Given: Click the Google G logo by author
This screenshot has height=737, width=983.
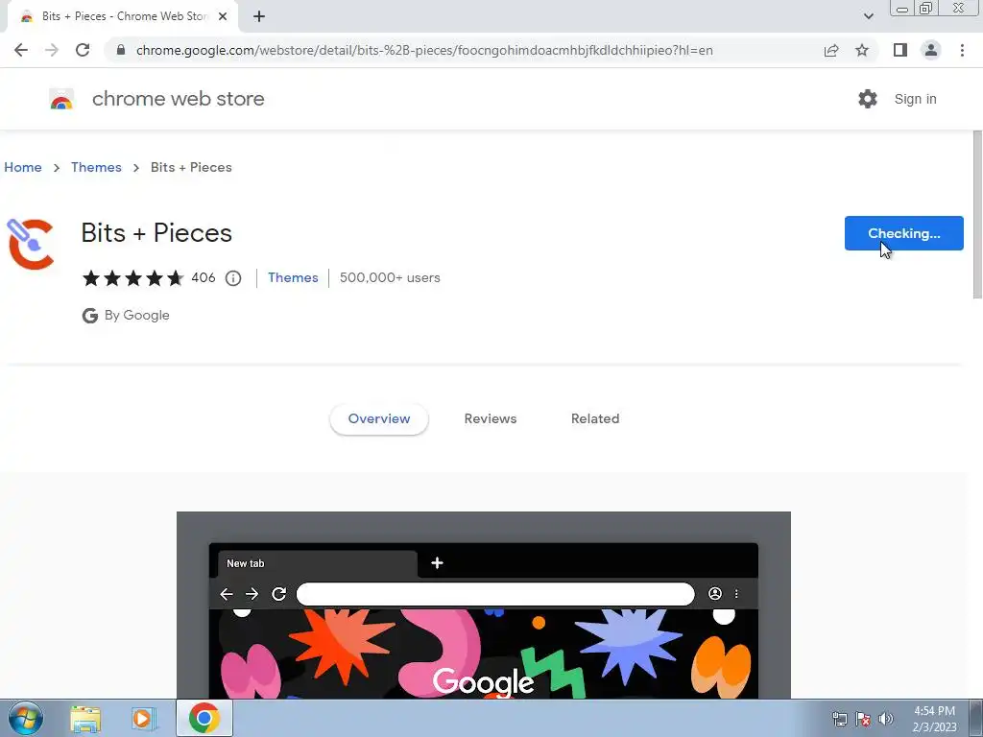Looking at the screenshot, I should (90, 315).
